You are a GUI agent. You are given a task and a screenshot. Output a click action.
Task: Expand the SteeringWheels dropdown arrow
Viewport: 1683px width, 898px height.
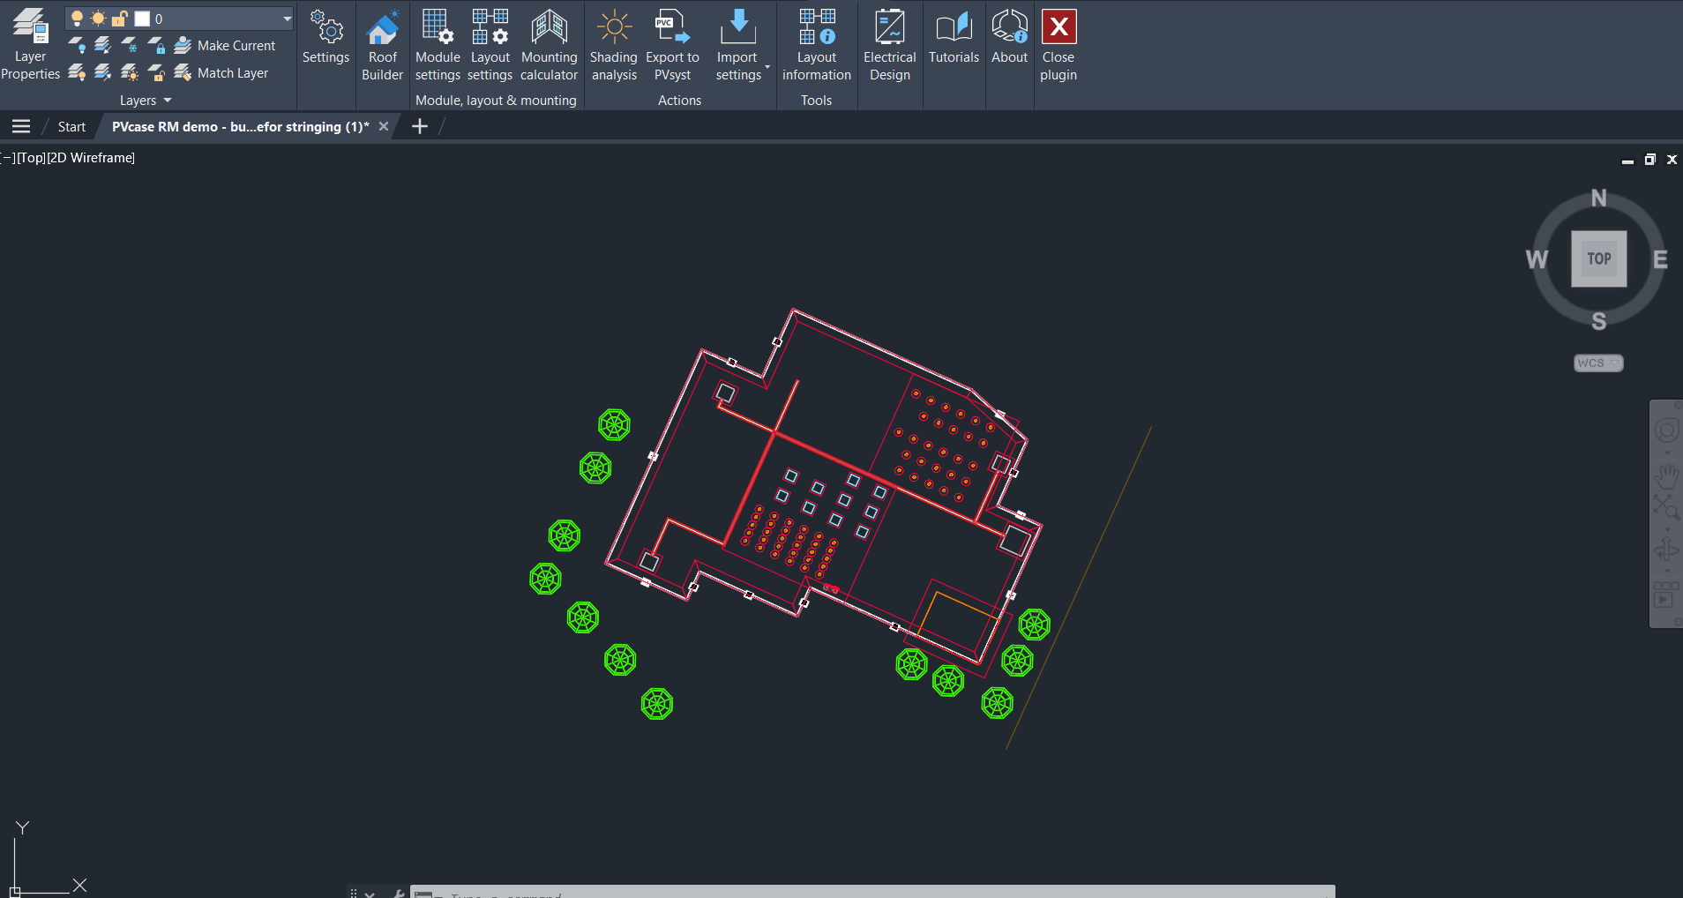coord(1667,453)
